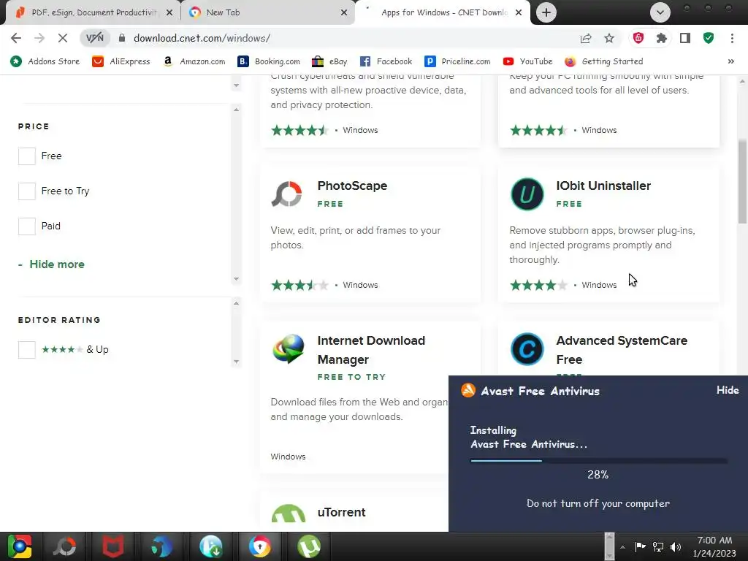Image resolution: width=748 pixels, height=561 pixels.
Task: Select the Apps for Windows CNET tab
Action: (441, 12)
